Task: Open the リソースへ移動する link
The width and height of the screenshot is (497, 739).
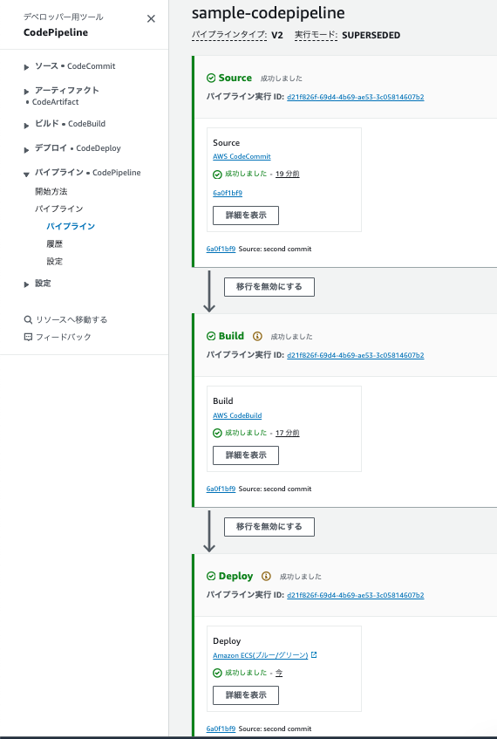Action: coord(71,319)
